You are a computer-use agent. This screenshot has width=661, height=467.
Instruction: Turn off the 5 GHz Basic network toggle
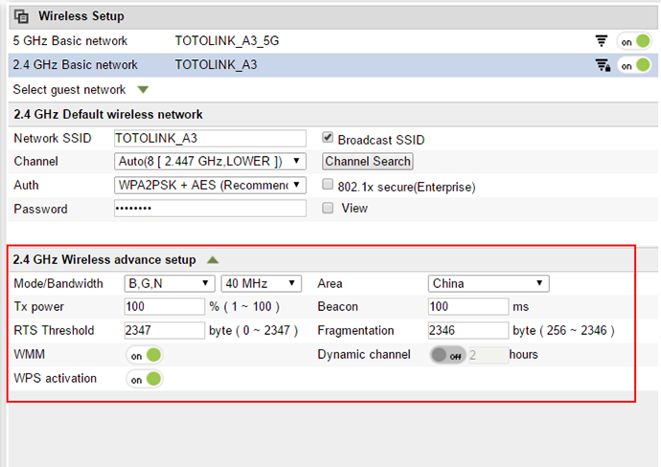click(634, 41)
